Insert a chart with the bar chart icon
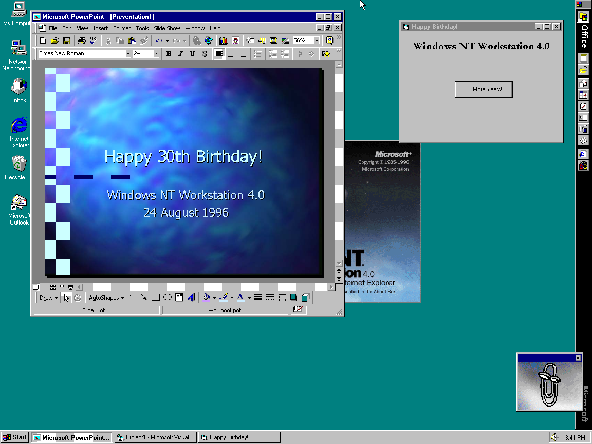 (223, 41)
